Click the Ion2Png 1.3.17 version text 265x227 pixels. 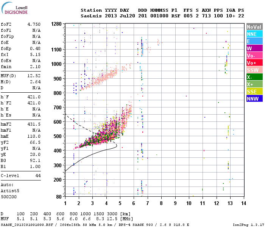click(x=248, y=225)
